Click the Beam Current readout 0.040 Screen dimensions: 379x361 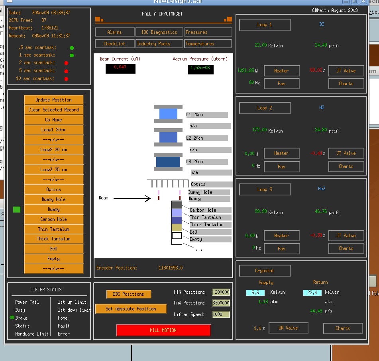point(120,68)
